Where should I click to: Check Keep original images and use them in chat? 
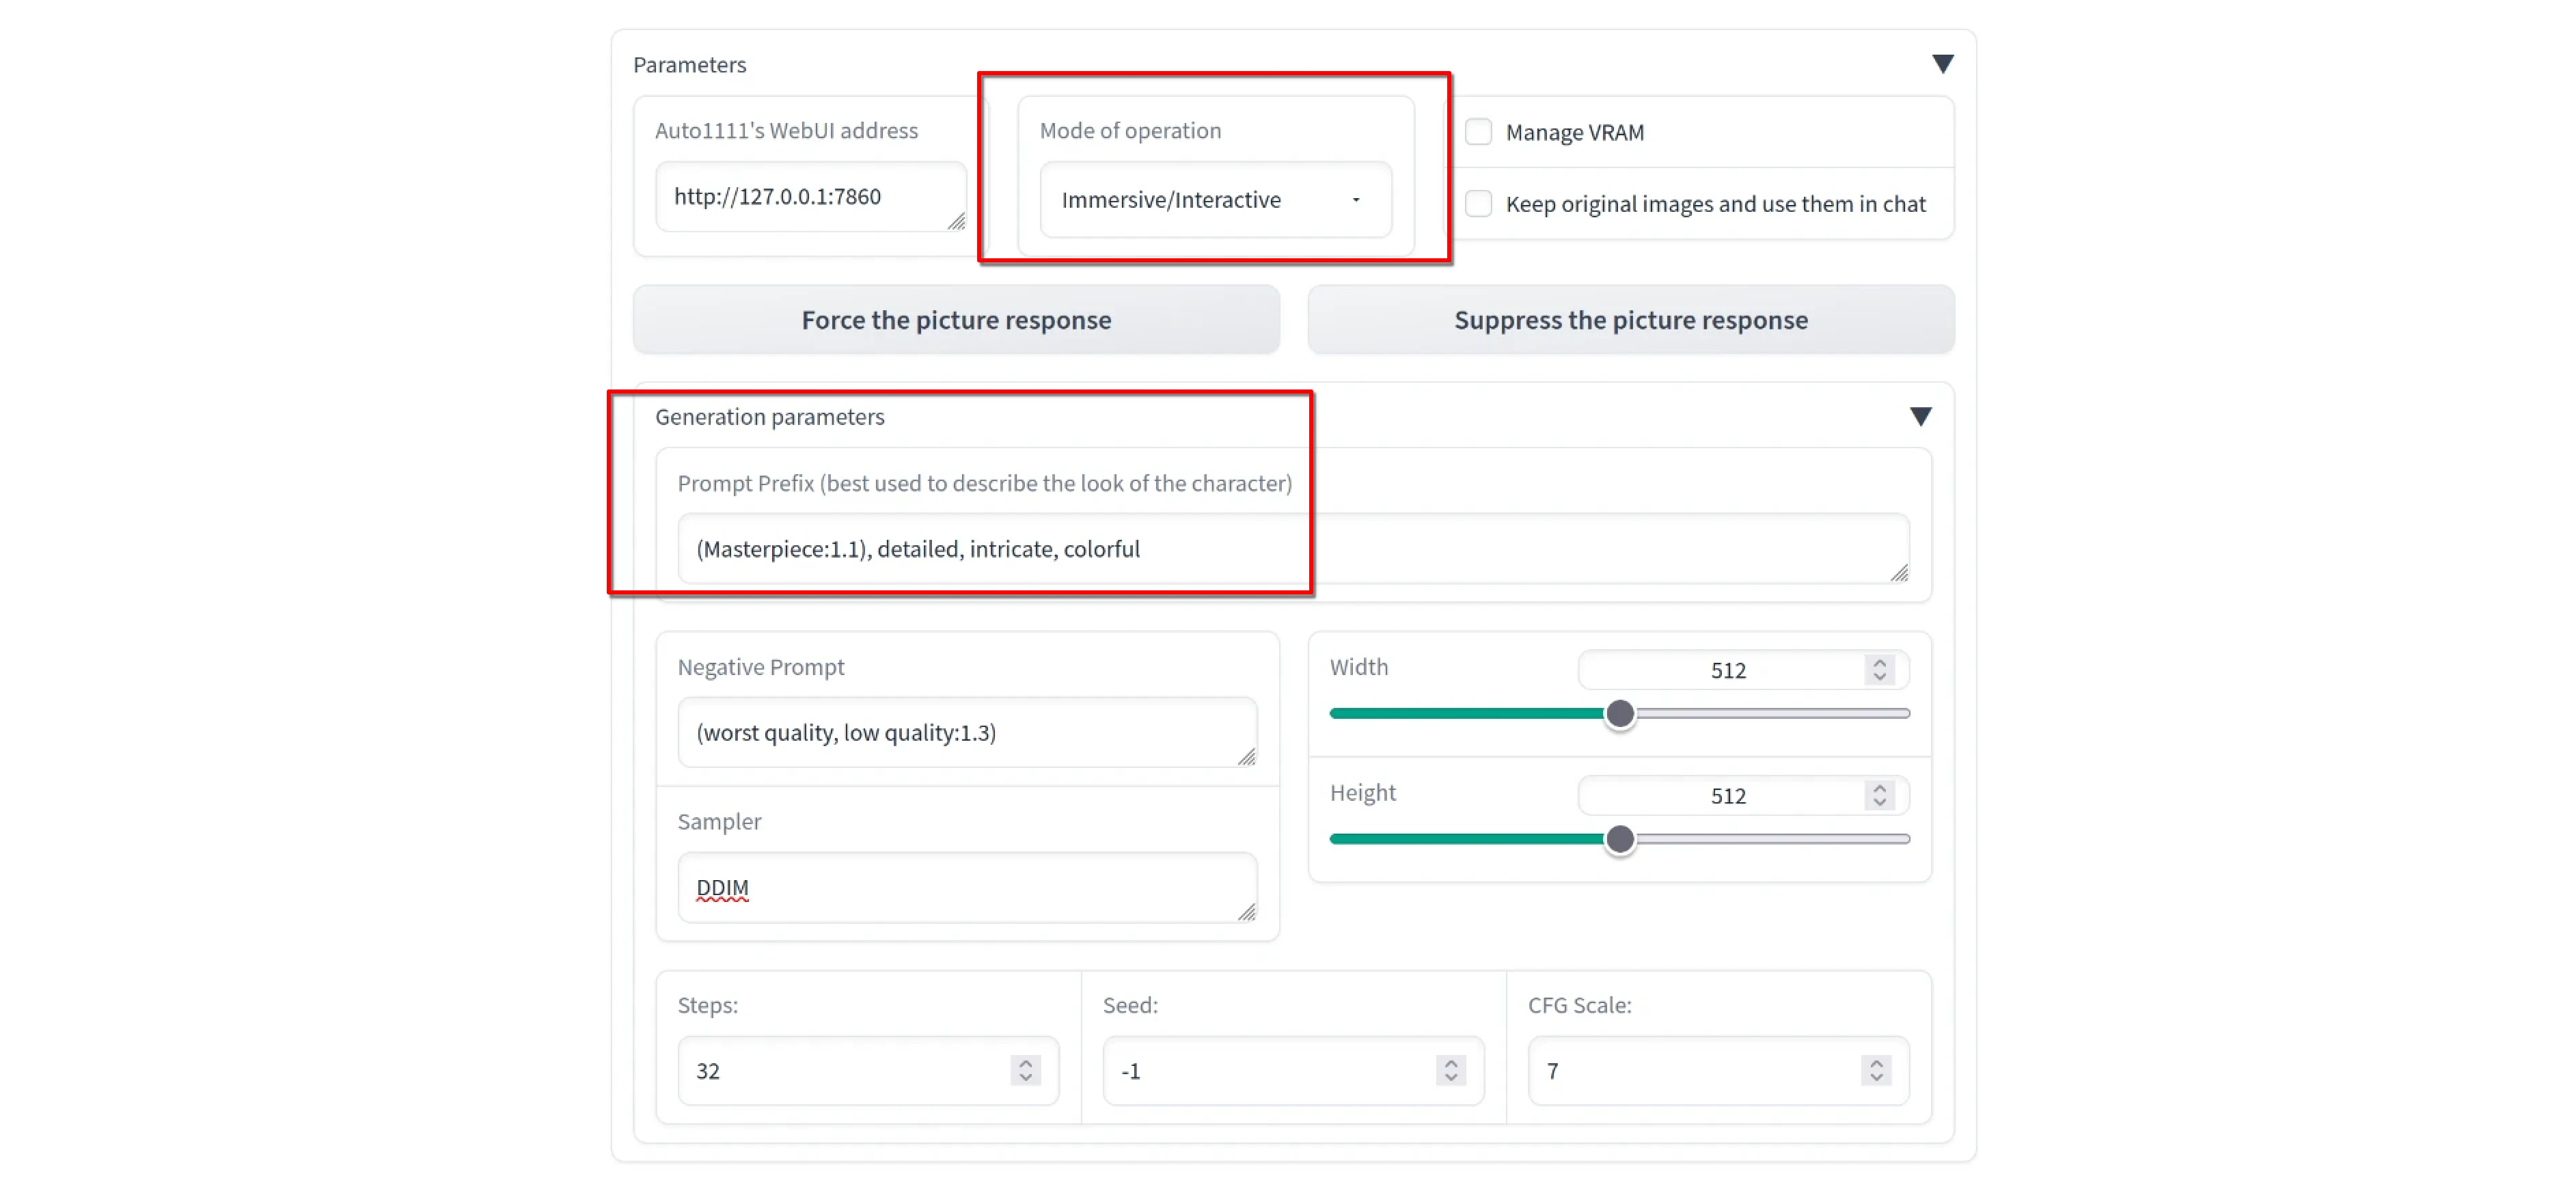point(1478,204)
